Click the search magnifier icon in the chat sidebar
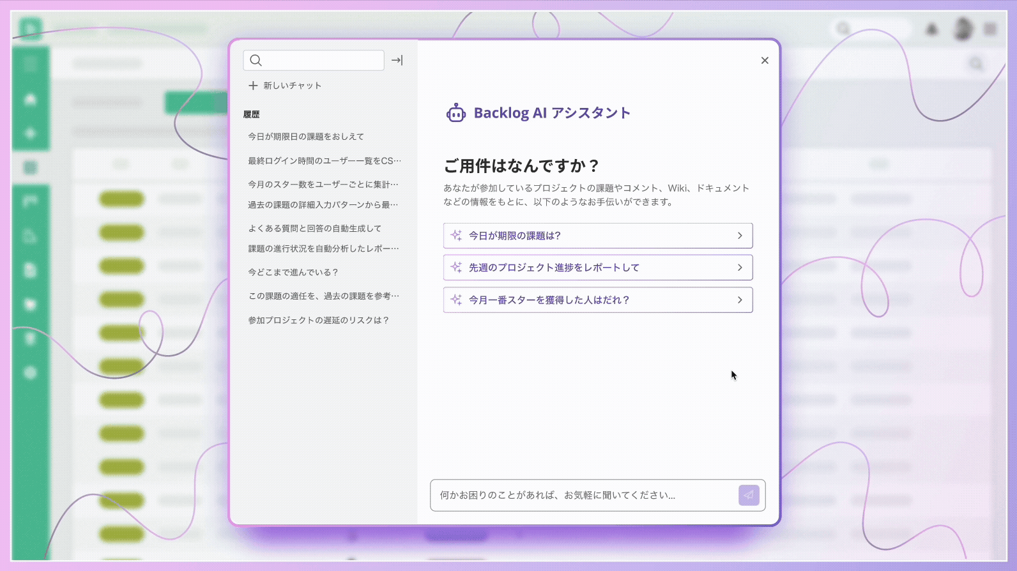Viewport: 1017px width, 571px height. coord(256,61)
